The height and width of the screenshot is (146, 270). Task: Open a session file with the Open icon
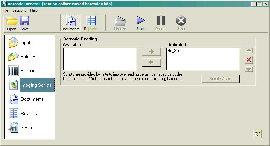pyautogui.click(x=12, y=23)
